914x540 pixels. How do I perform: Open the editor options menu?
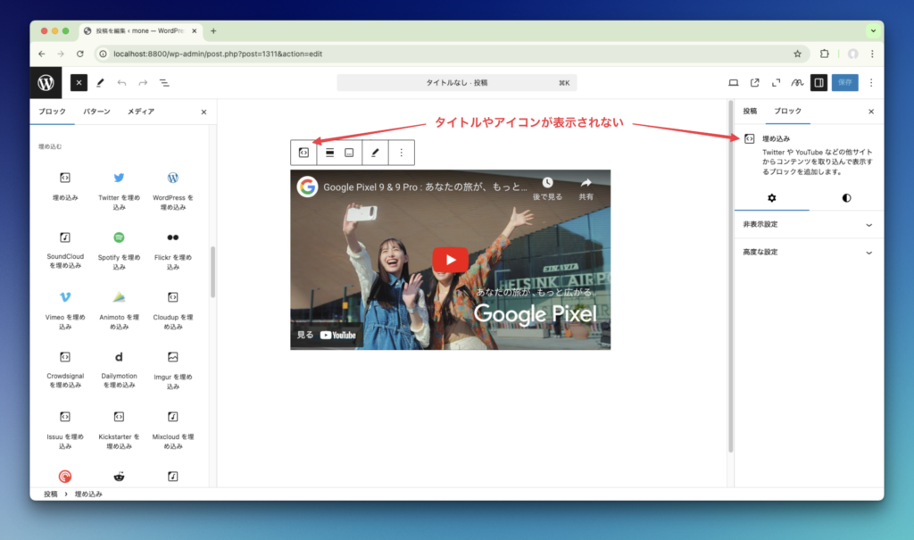point(871,83)
